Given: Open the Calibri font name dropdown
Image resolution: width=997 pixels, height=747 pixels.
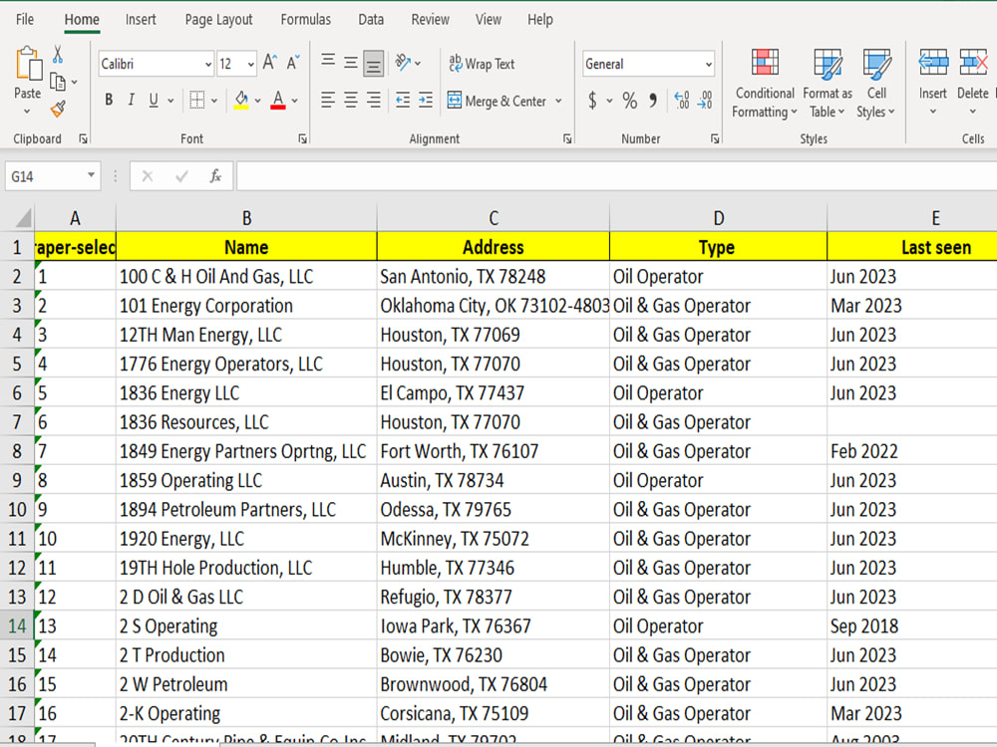Looking at the screenshot, I should 208,64.
